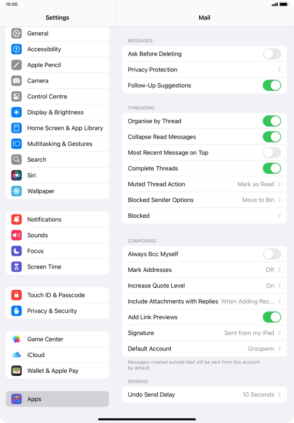Open the Wallpaper flower icon
The height and width of the screenshot is (423, 294).
pos(16,191)
